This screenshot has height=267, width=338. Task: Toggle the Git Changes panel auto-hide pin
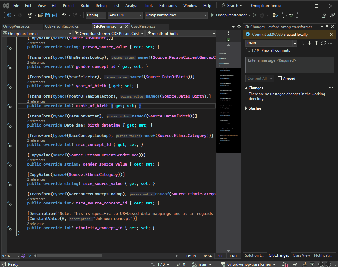tap(327, 27)
